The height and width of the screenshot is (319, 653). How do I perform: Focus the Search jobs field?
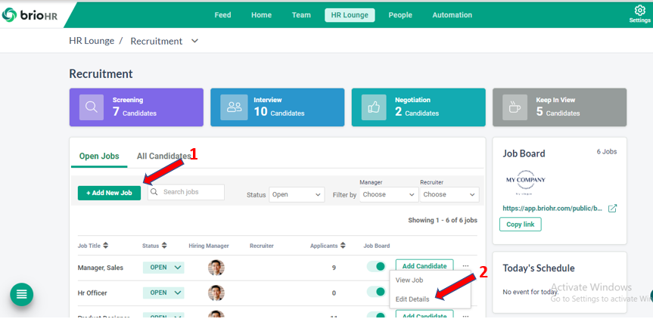(186, 192)
